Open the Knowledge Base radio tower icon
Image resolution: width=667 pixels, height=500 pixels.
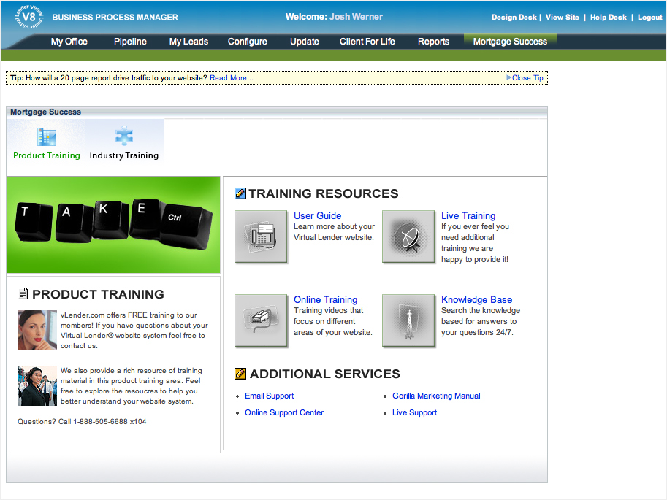tap(408, 320)
